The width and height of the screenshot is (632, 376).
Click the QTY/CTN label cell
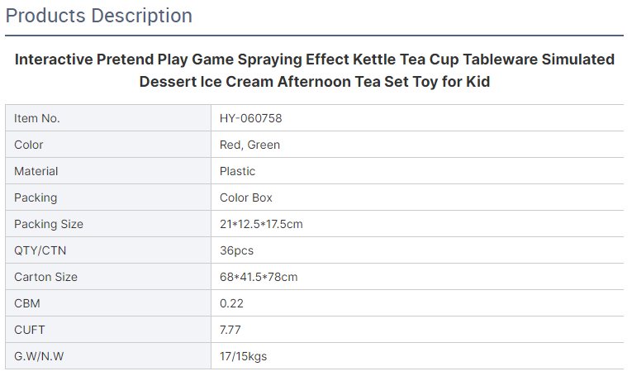(108, 250)
